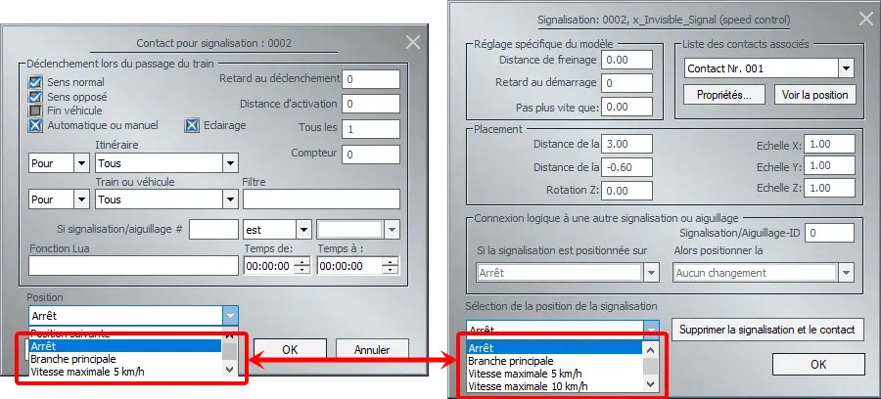881x399 pixels.
Task: Open the Sélection de la position dropdown arrow
Action: (651, 330)
